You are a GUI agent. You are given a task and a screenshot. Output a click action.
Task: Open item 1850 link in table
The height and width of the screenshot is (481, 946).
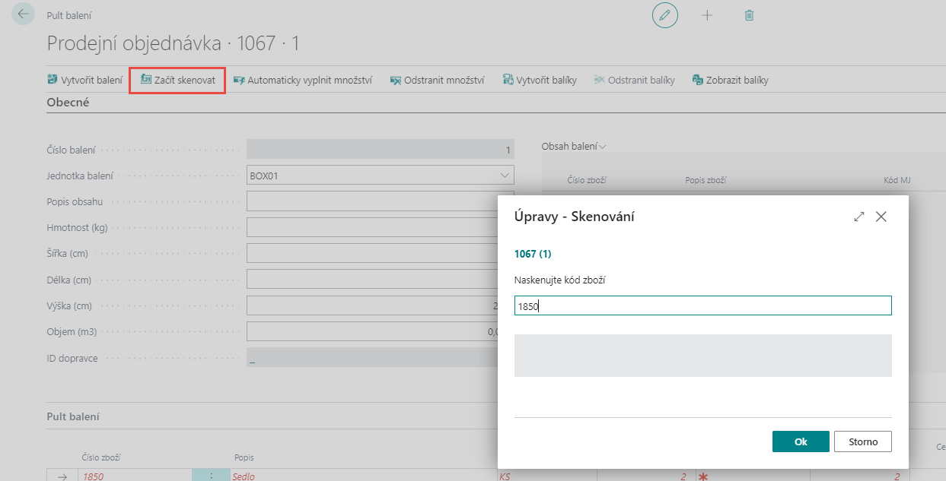click(x=93, y=476)
